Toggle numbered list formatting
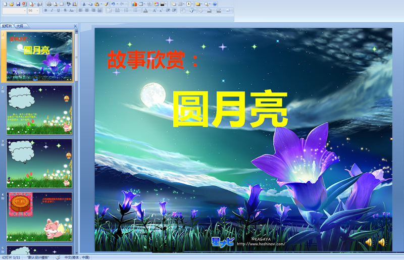The width and height of the screenshot is (404, 260). tap(126, 10)
